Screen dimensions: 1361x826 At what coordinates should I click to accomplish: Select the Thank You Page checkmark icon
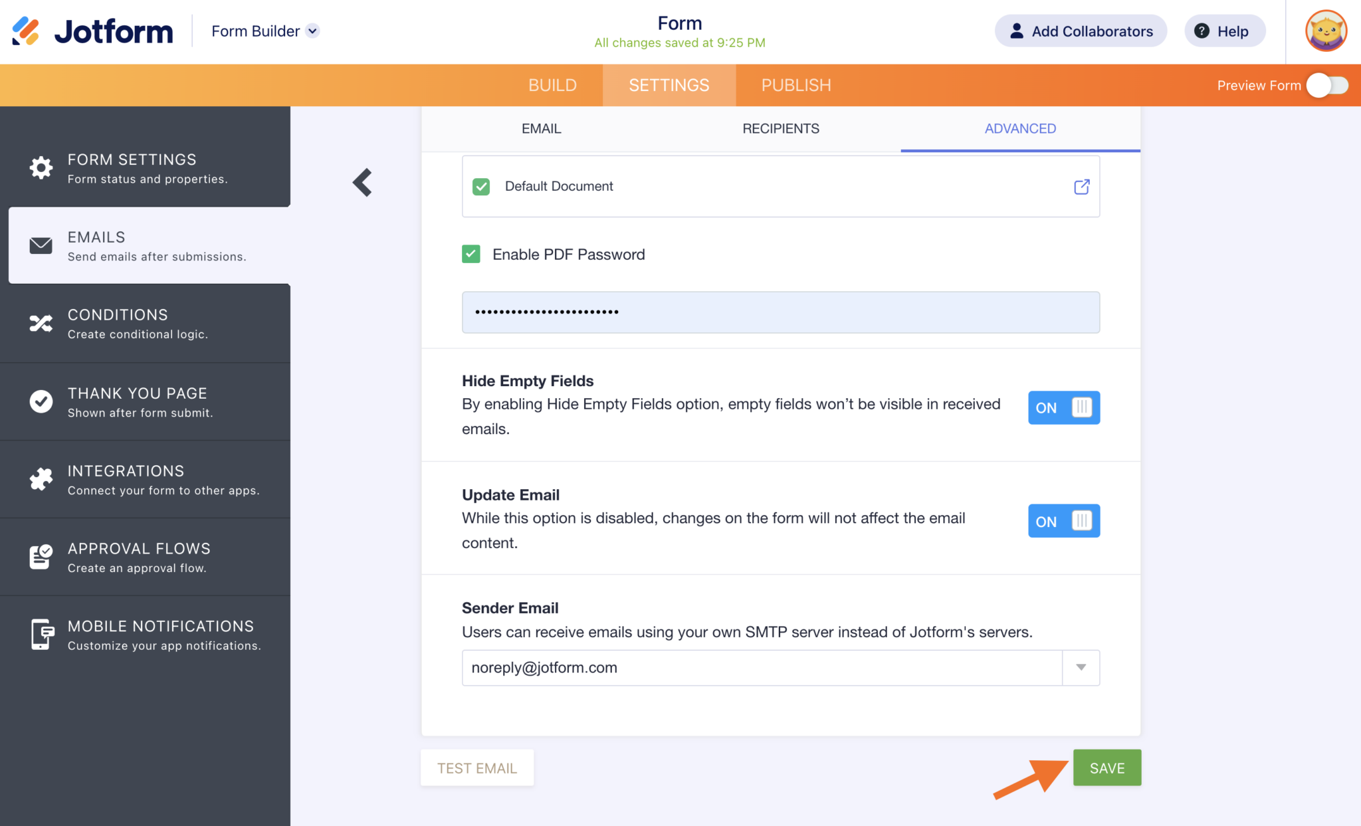pos(41,401)
